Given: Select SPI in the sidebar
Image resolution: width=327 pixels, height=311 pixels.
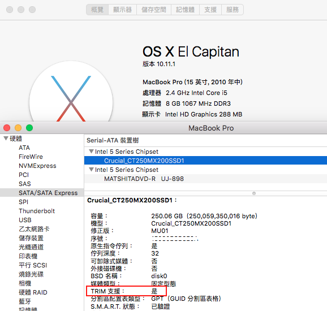Looking at the screenshot, I should [23, 202].
